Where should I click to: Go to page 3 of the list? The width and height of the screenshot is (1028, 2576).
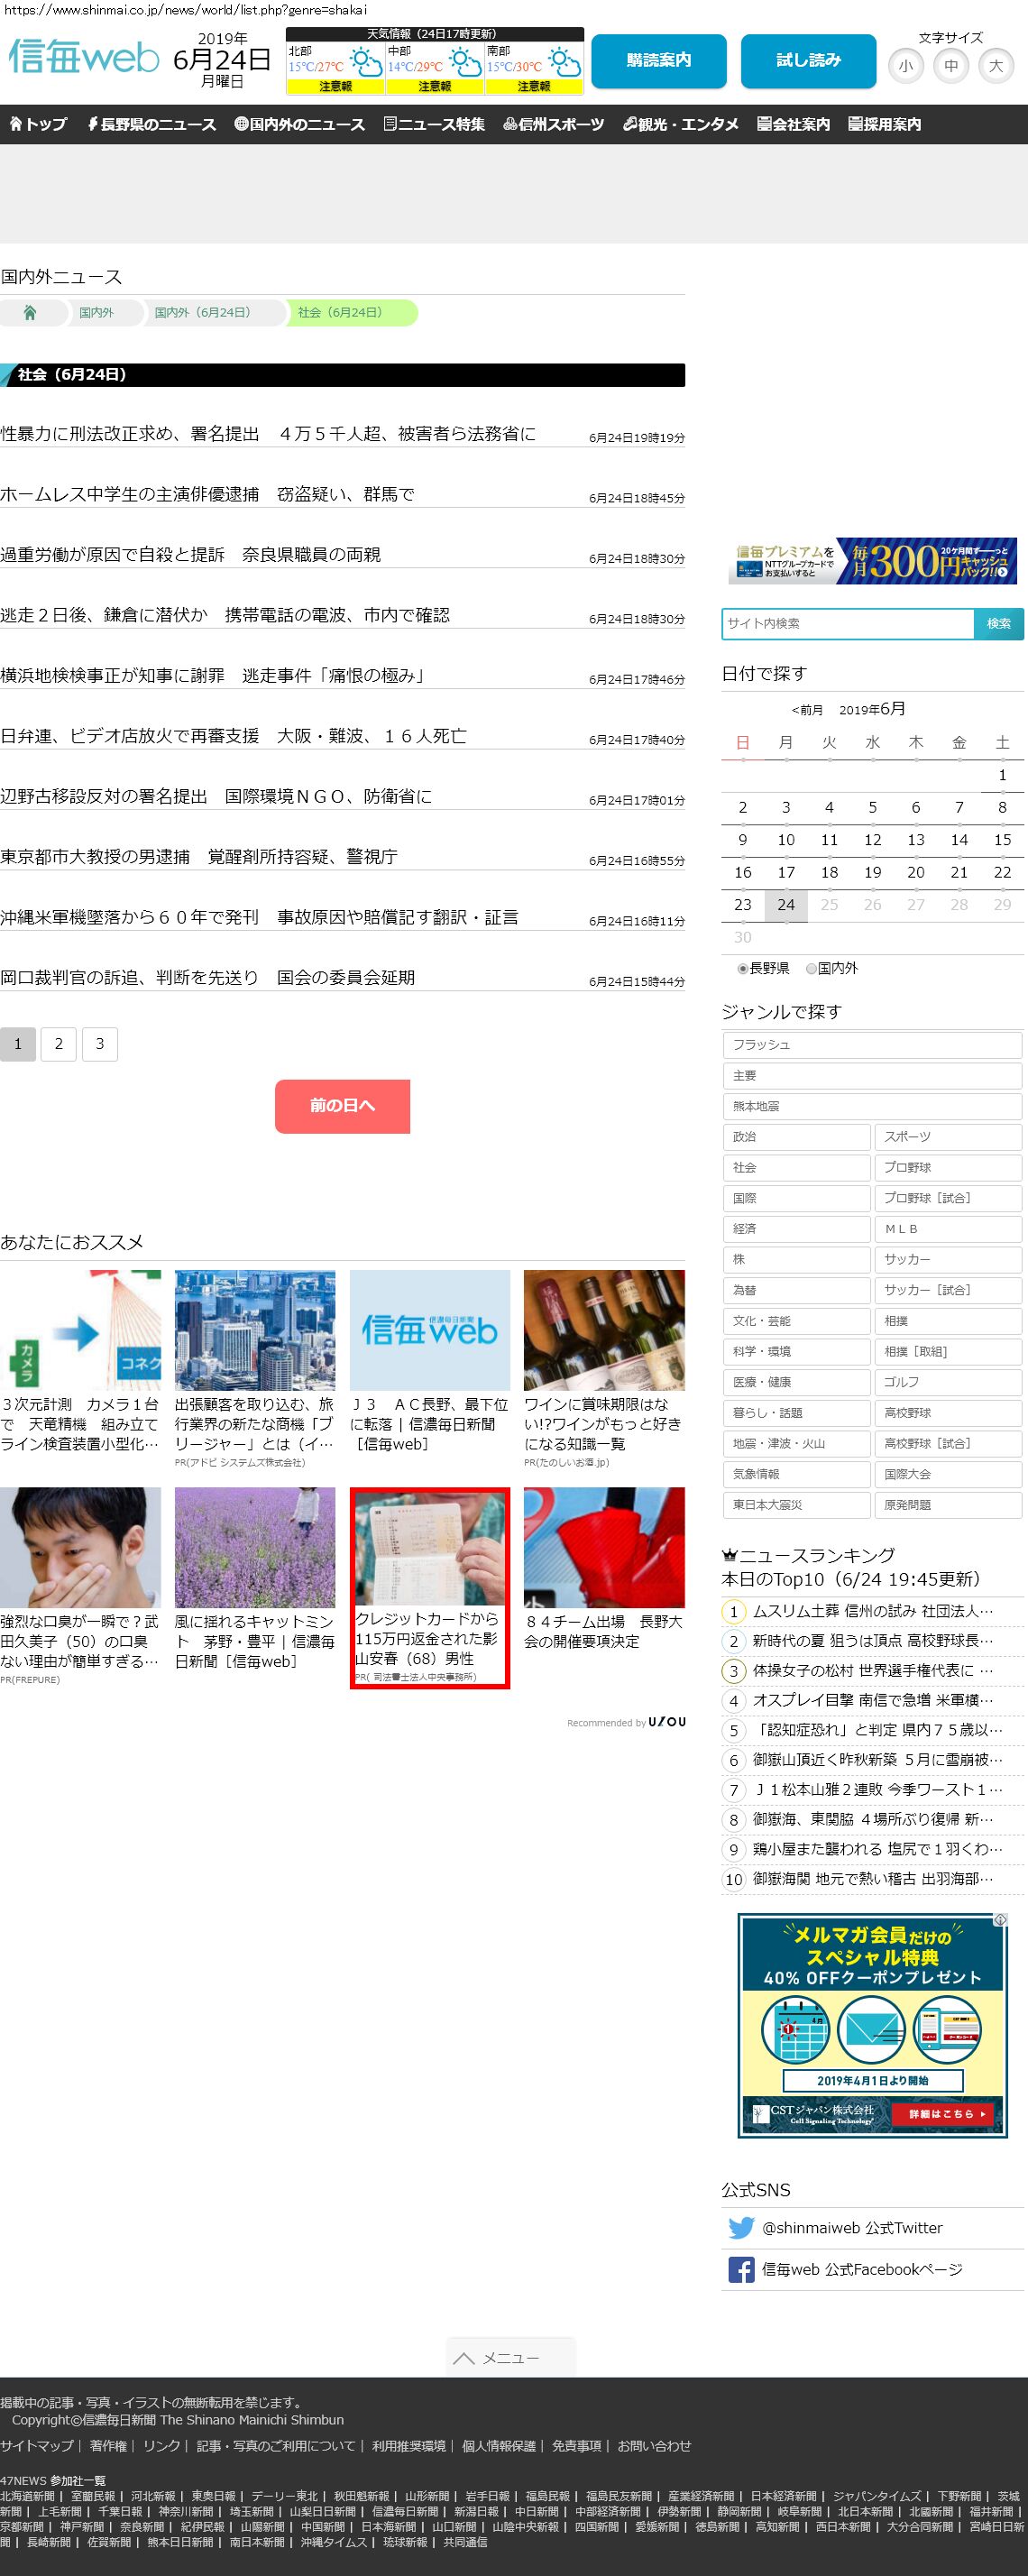coord(100,1044)
